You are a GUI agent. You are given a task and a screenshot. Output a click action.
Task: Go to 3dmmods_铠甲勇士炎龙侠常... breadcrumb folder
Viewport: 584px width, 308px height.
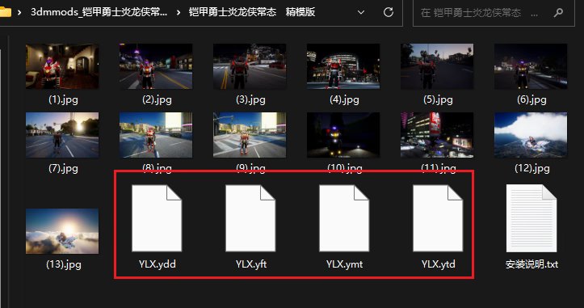point(99,12)
